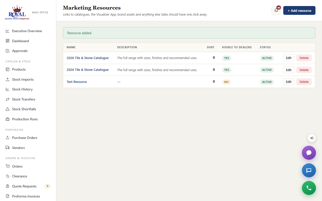322x201 pixels.
Task: Click the Dashboard grid icon
Action: click(8, 41)
